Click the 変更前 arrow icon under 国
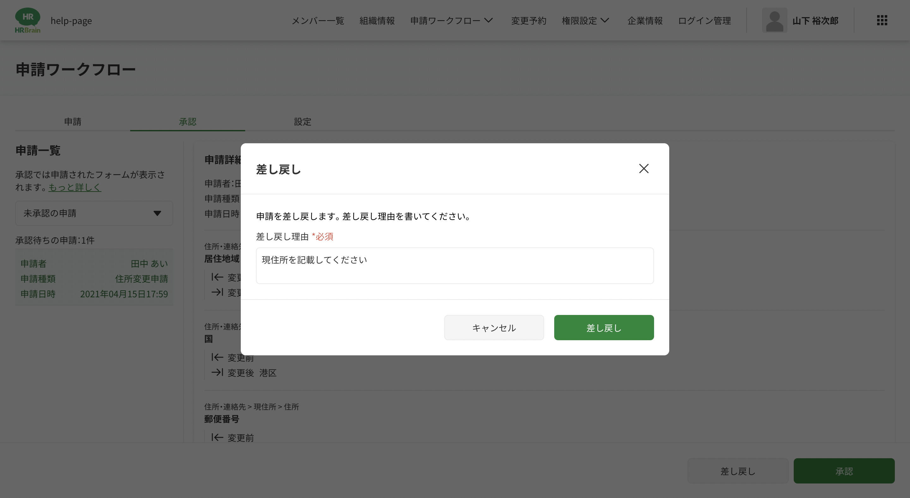Viewport: 910px width, 498px height. tap(217, 357)
